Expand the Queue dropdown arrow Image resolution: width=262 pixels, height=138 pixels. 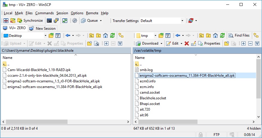point(101,21)
